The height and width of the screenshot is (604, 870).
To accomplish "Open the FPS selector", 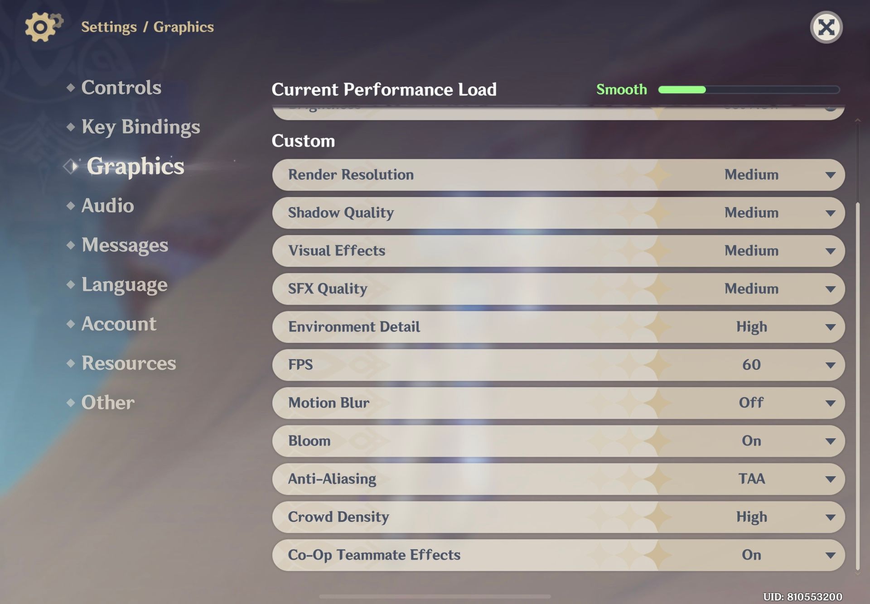I will pos(831,365).
